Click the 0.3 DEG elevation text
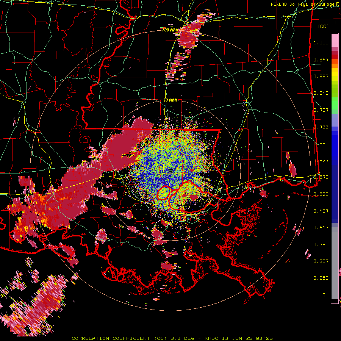This screenshot has height=341, width=341. pos(182,338)
